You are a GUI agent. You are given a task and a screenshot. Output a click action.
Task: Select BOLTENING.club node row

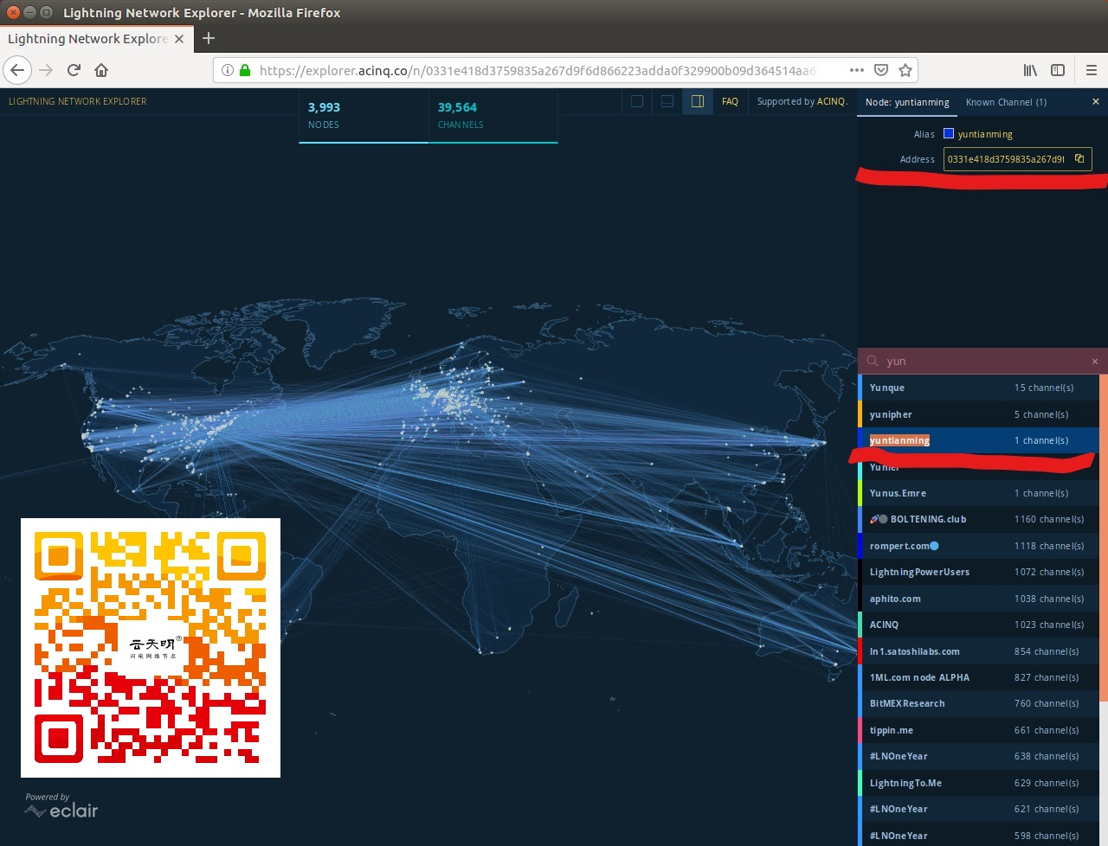978,519
